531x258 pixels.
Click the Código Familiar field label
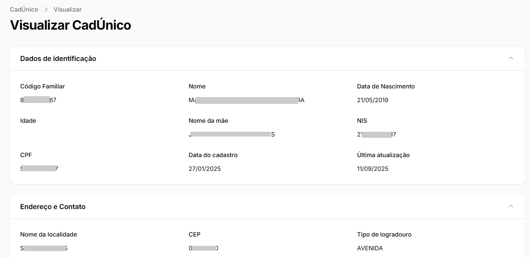coord(42,86)
